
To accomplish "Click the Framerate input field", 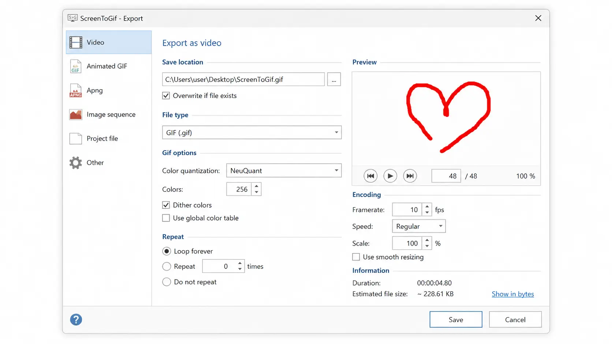I will [407, 210].
